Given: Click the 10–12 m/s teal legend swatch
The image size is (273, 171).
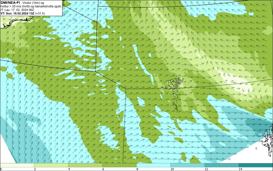Looking at the screenshot, I should pyautogui.click(x=188, y=165).
